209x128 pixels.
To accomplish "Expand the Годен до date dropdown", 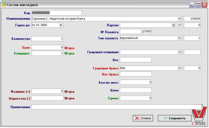I will [x=61, y=25].
